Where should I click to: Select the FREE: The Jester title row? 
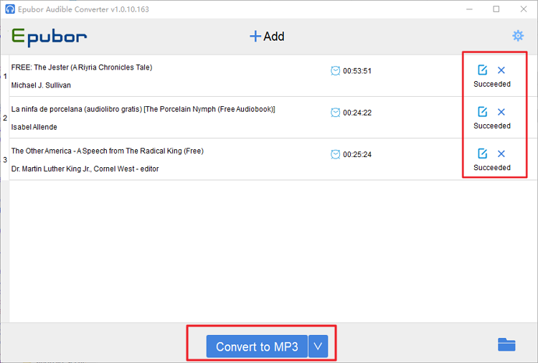coord(235,76)
